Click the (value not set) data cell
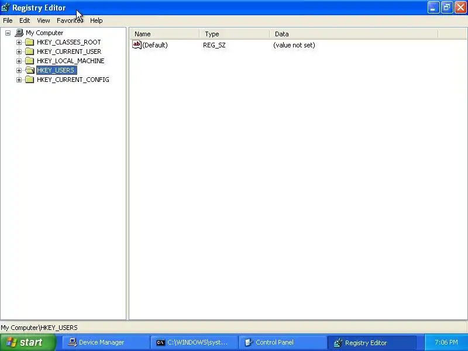This screenshot has width=468, height=351. tap(294, 45)
